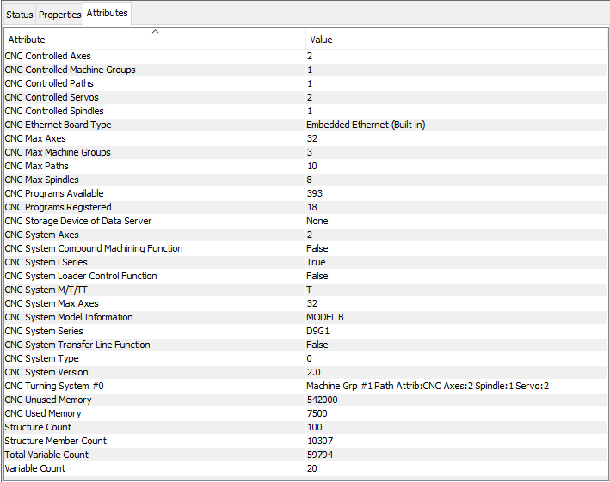Screen dimensions: 610x482
Task: Select the Structure Member Count row
Action: click(x=55, y=441)
